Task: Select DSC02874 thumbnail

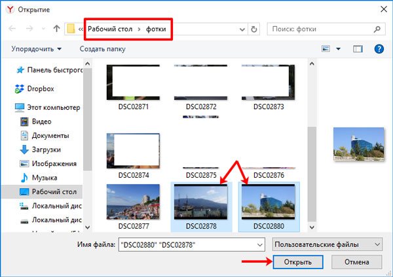Action: pyautogui.click(x=133, y=151)
